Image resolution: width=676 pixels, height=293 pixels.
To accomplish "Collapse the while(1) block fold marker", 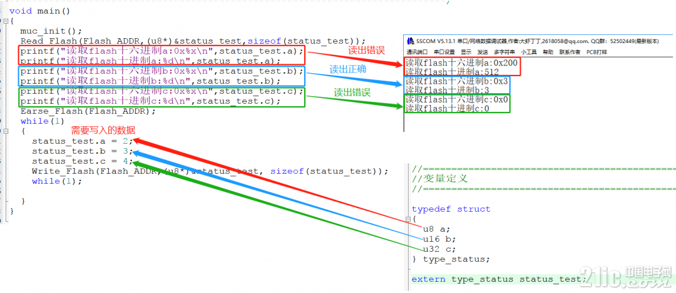I will point(5,131).
